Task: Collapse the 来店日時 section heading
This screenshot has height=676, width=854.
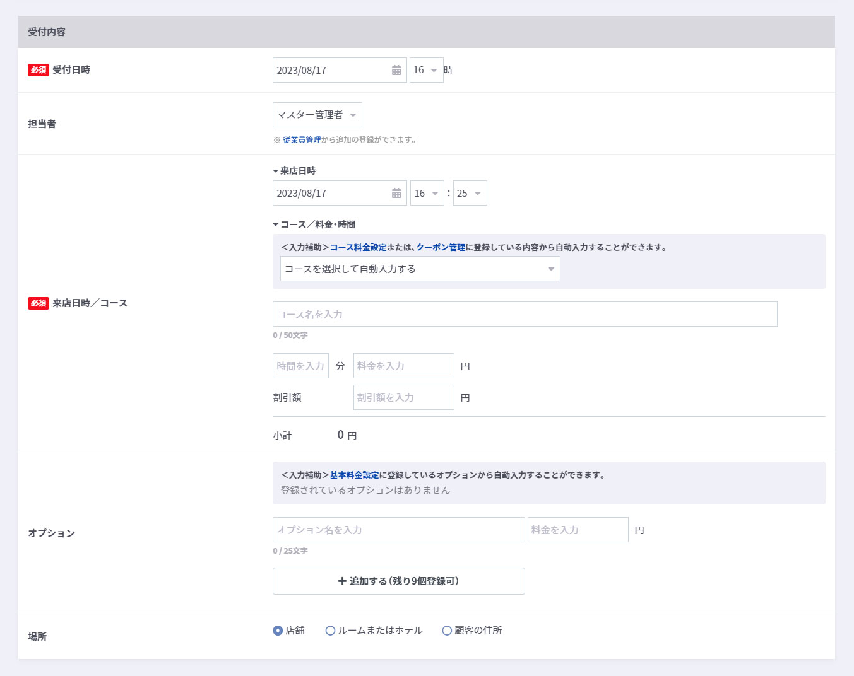Action: (x=294, y=171)
